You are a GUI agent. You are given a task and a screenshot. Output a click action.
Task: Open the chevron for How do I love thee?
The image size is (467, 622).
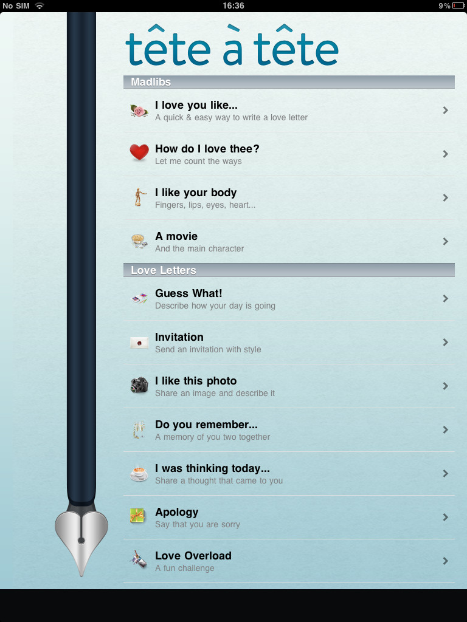click(x=445, y=154)
